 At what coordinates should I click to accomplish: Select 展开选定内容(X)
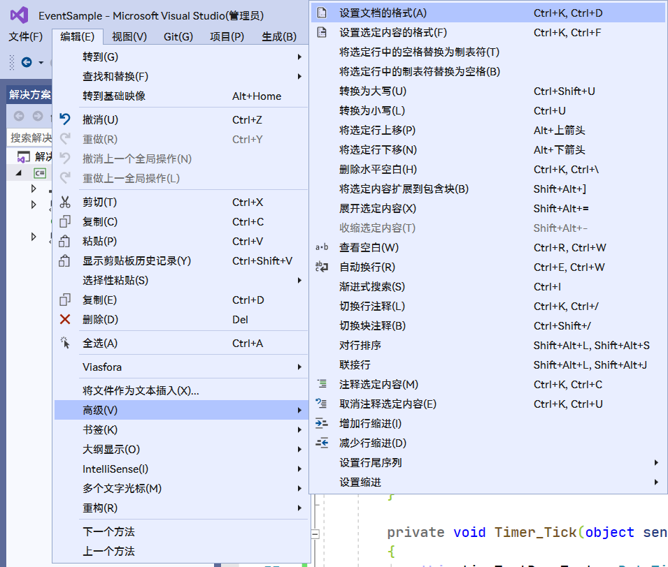(x=488, y=208)
